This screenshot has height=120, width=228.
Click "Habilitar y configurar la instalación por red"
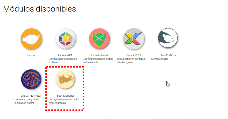pos(27,101)
